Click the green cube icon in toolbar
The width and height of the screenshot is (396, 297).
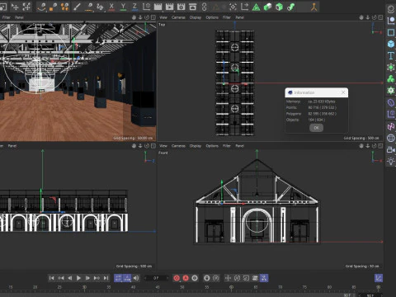(x=279, y=7)
